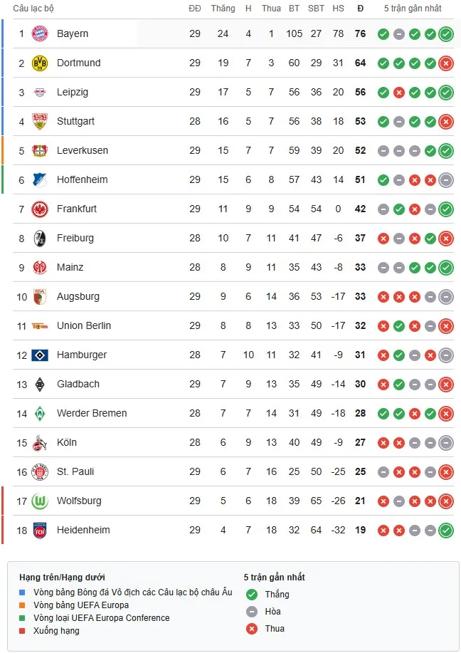Open the Bayern team page link
The width and height of the screenshot is (461, 653).
(x=73, y=33)
